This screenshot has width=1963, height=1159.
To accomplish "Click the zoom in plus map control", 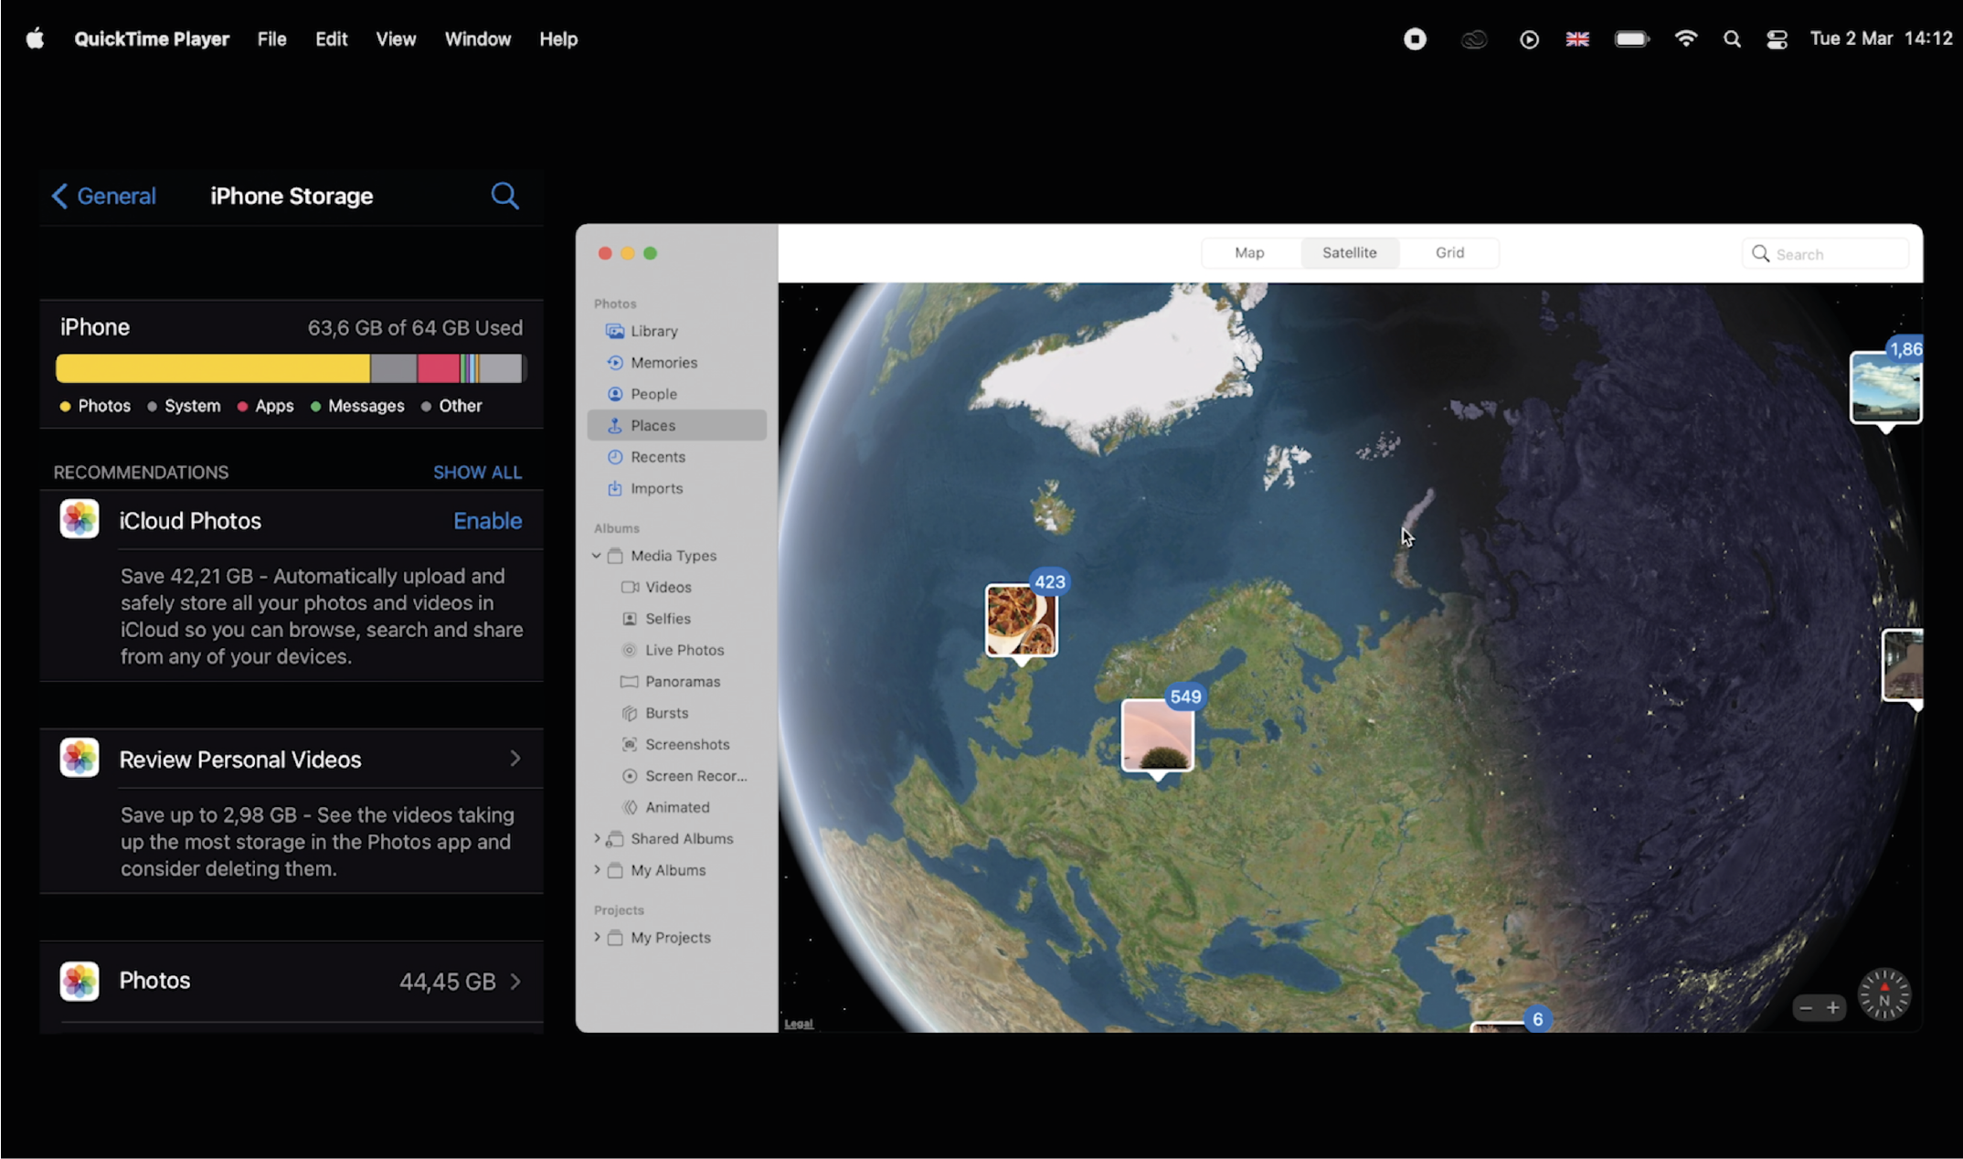I will coord(1832,1008).
